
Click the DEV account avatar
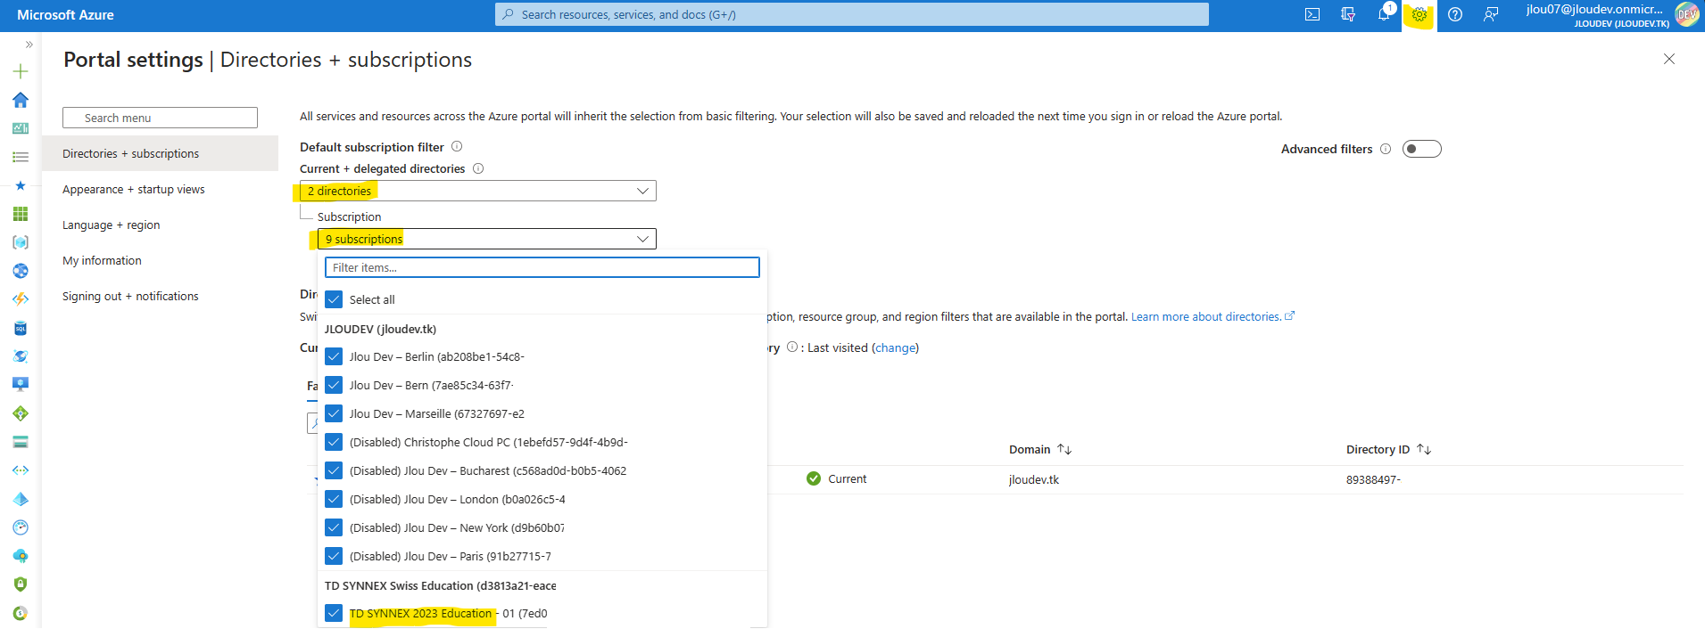(x=1687, y=14)
